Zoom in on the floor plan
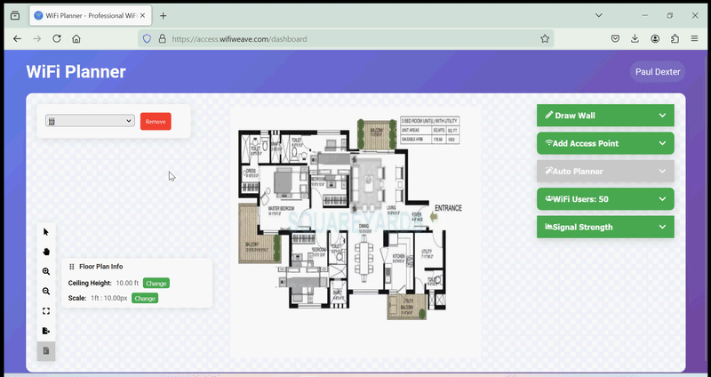 click(46, 271)
